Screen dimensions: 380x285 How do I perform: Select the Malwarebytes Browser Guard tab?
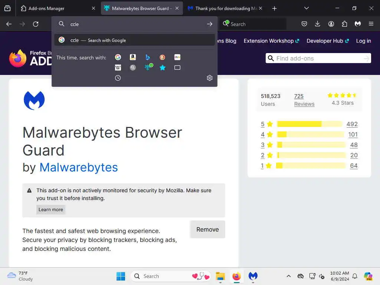click(142, 9)
